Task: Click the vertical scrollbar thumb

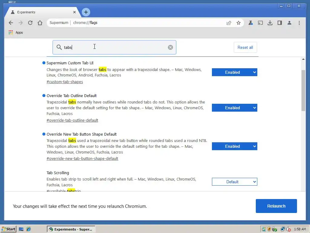Action: tap(303, 90)
